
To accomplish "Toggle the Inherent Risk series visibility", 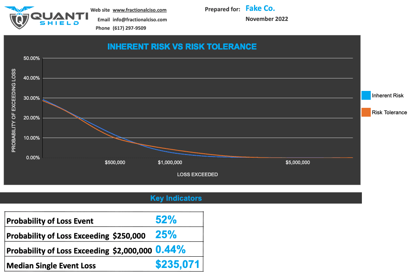I will click(388, 95).
